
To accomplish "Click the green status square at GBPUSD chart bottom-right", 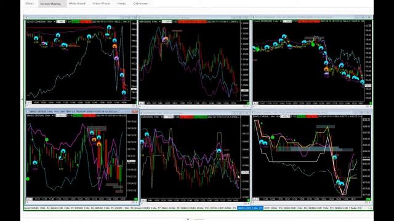I will coord(247,103).
